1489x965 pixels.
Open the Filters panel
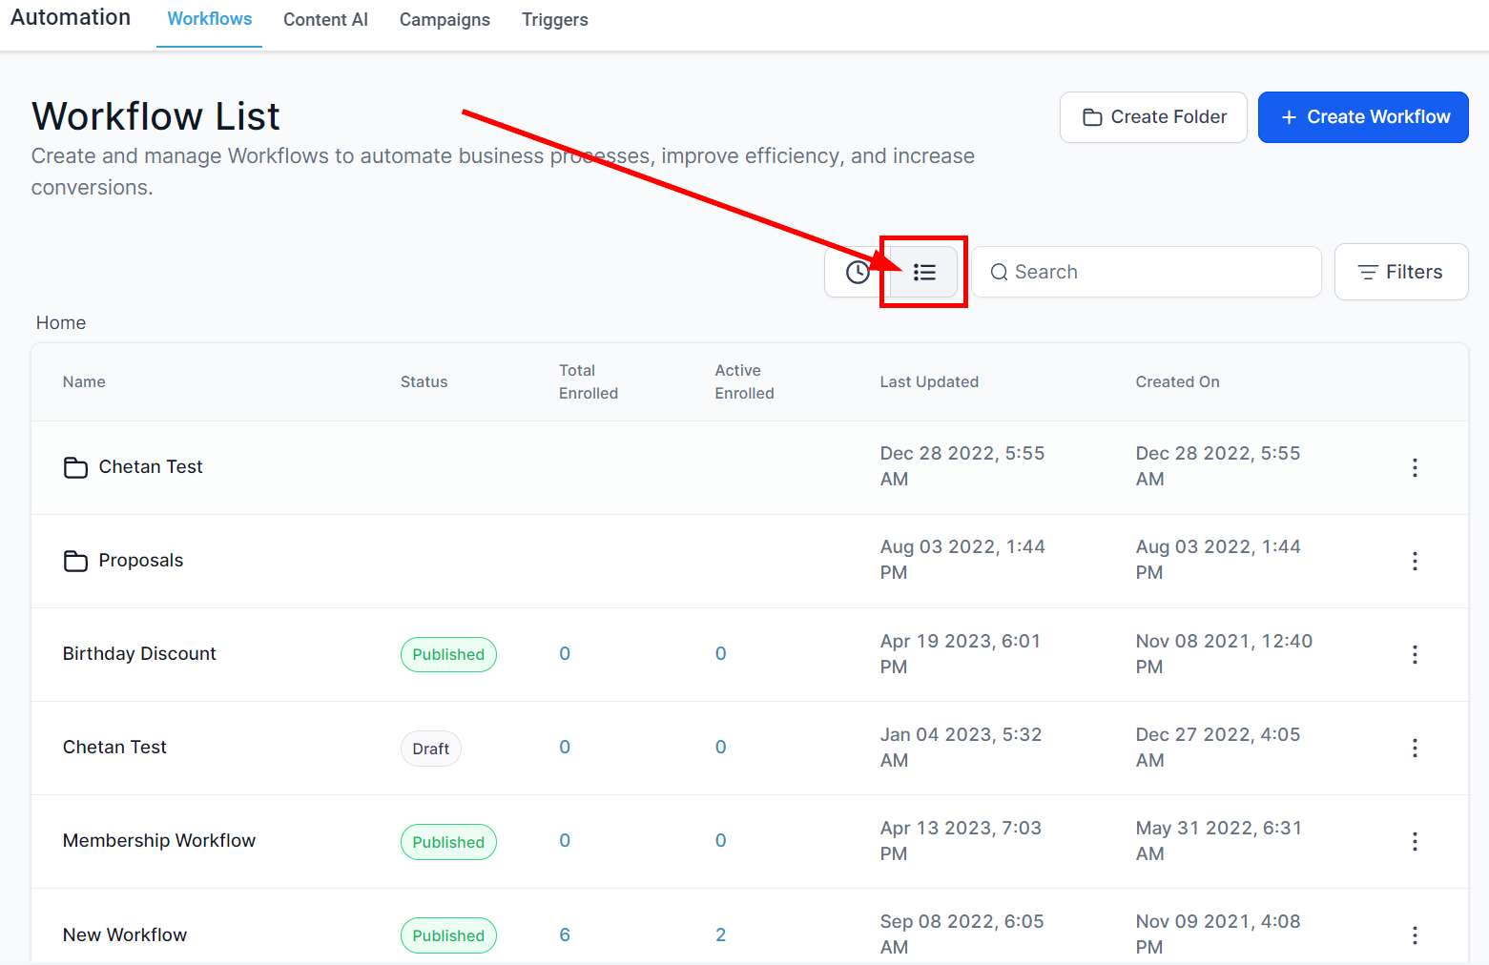tap(1400, 273)
